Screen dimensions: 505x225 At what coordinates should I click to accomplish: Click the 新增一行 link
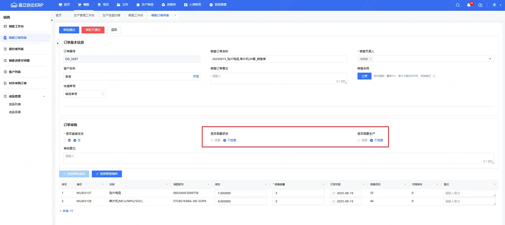(66, 211)
